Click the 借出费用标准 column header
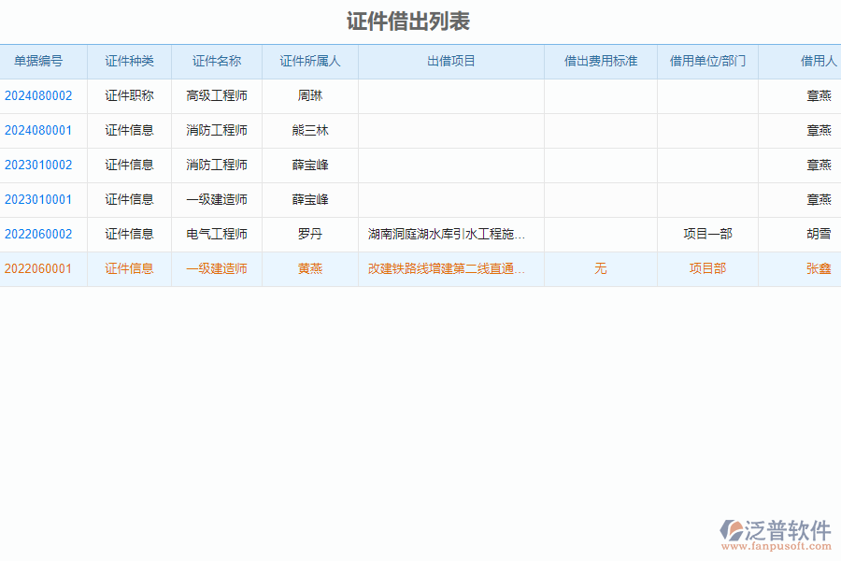The height and width of the screenshot is (561, 841). [x=601, y=61]
